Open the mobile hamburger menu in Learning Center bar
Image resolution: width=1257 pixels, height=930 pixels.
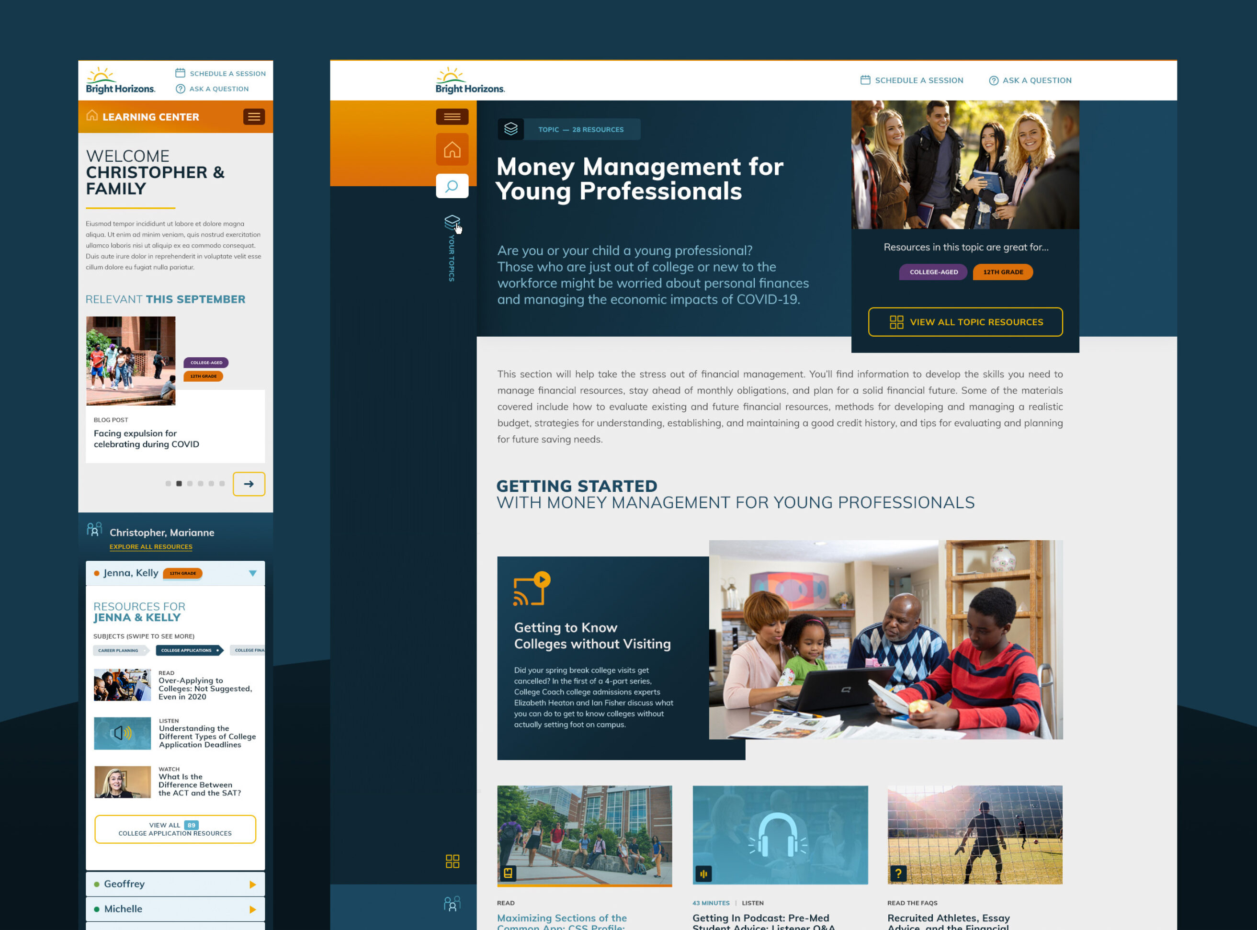[254, 116]
